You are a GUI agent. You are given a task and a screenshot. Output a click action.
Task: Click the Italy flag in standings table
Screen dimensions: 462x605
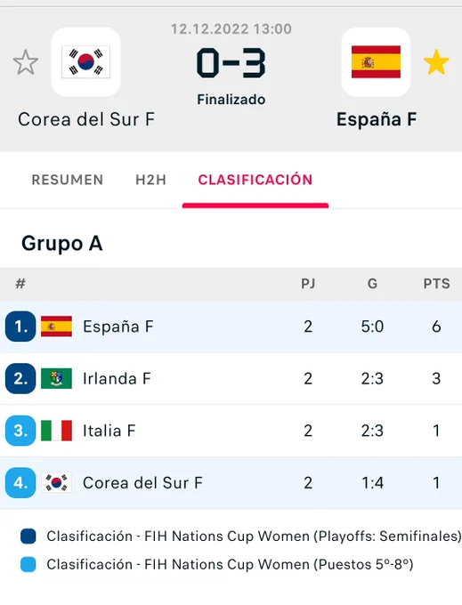point(56,431)
